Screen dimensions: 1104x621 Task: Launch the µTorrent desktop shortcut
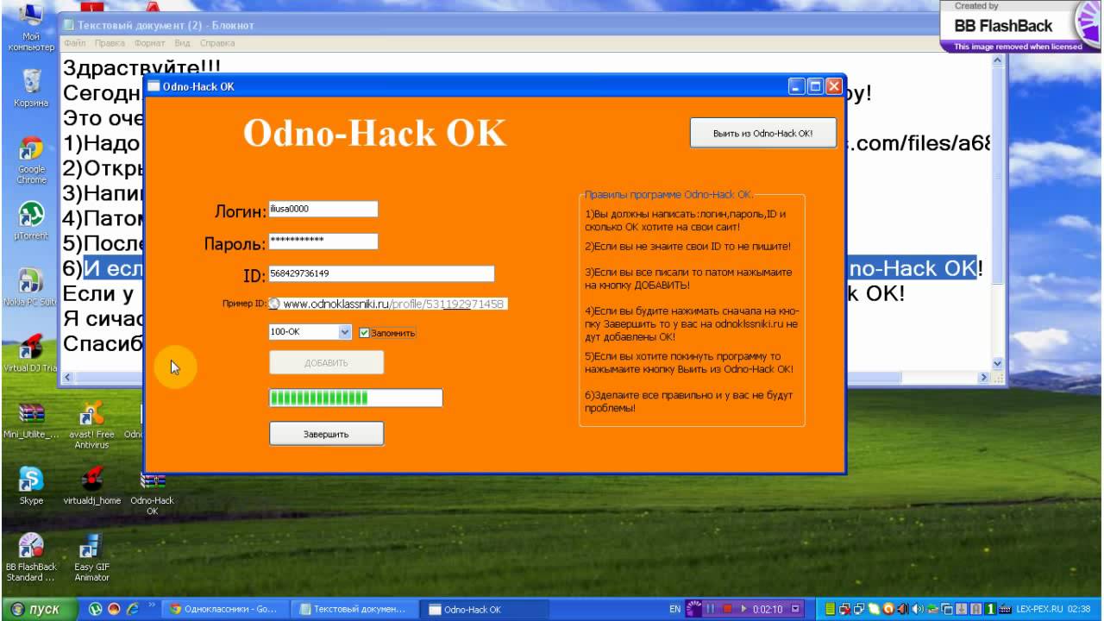click(x=31, y=221)
